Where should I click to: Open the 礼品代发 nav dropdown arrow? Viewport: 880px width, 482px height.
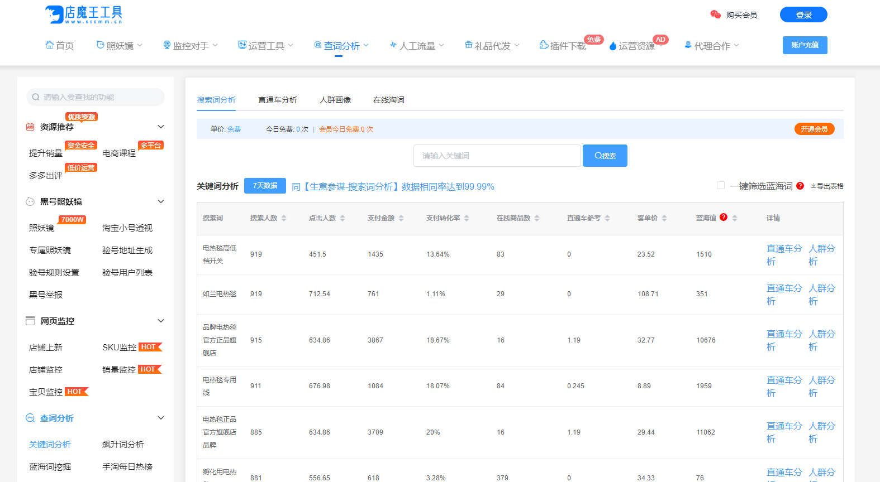click(517, 45)
